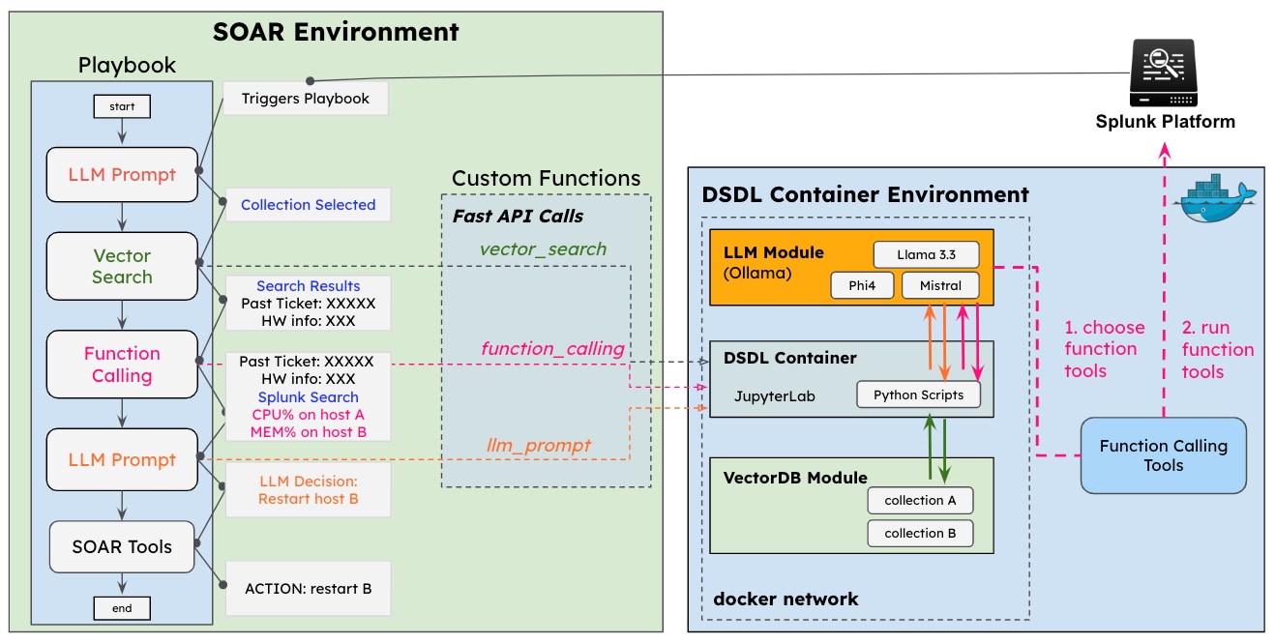This screenshot has height=643, width=1275.
Task: Click the vector_search custom function
Action: click(x=543, y=248)
